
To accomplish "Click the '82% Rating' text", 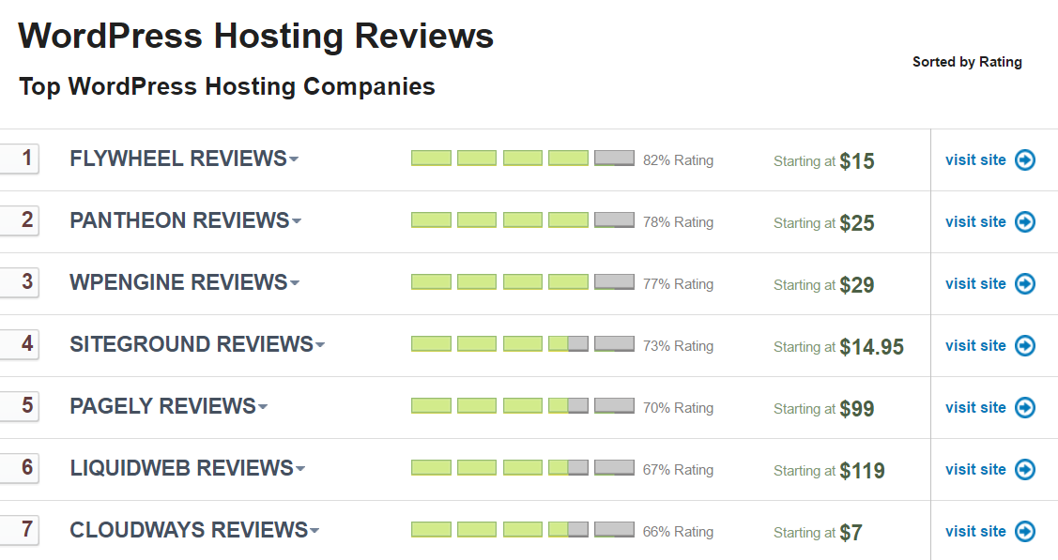I will point(678,160).
